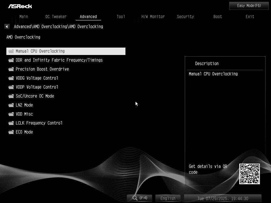This screenshot has width=271, height=203.
Task: Open the Security tab
Action: pos(185,17)
